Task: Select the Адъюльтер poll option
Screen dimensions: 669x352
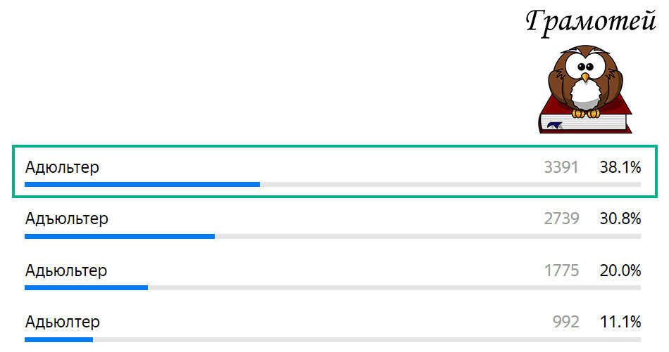Action: tap(66, 219)
